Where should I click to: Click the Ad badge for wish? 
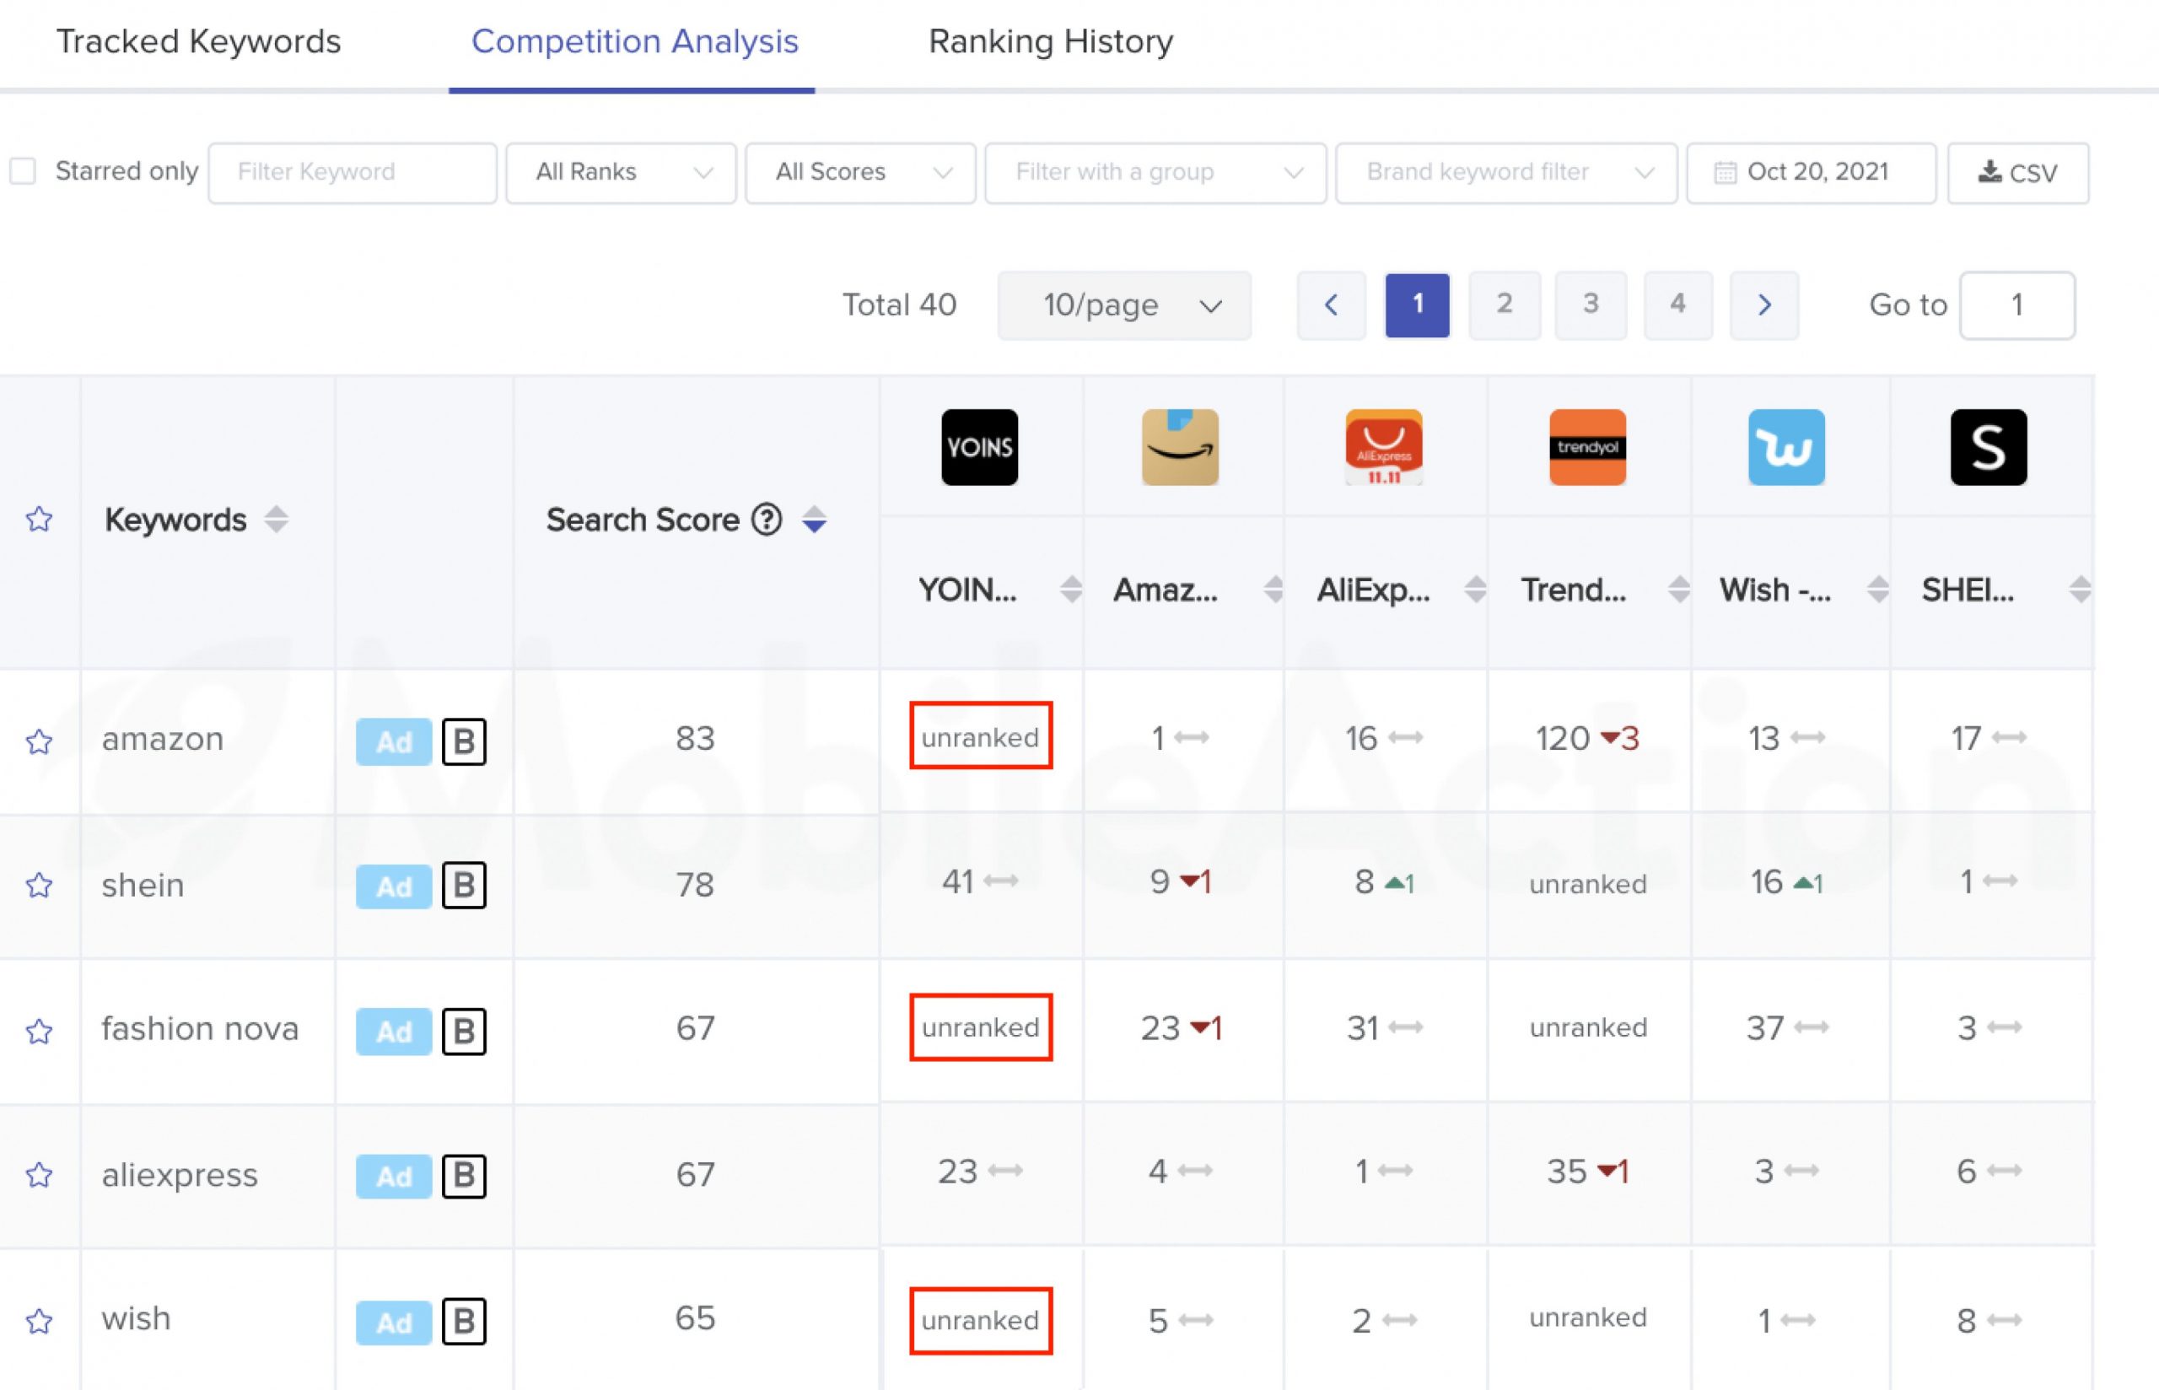point(393,1322)
